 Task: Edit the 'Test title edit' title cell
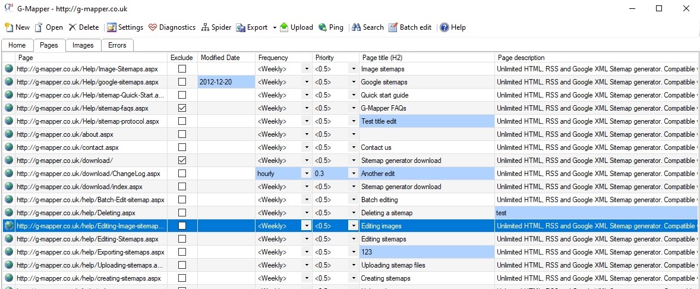pos(427,121)
